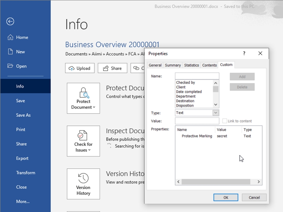Click the Protect Document button

(x=83, y=98)
